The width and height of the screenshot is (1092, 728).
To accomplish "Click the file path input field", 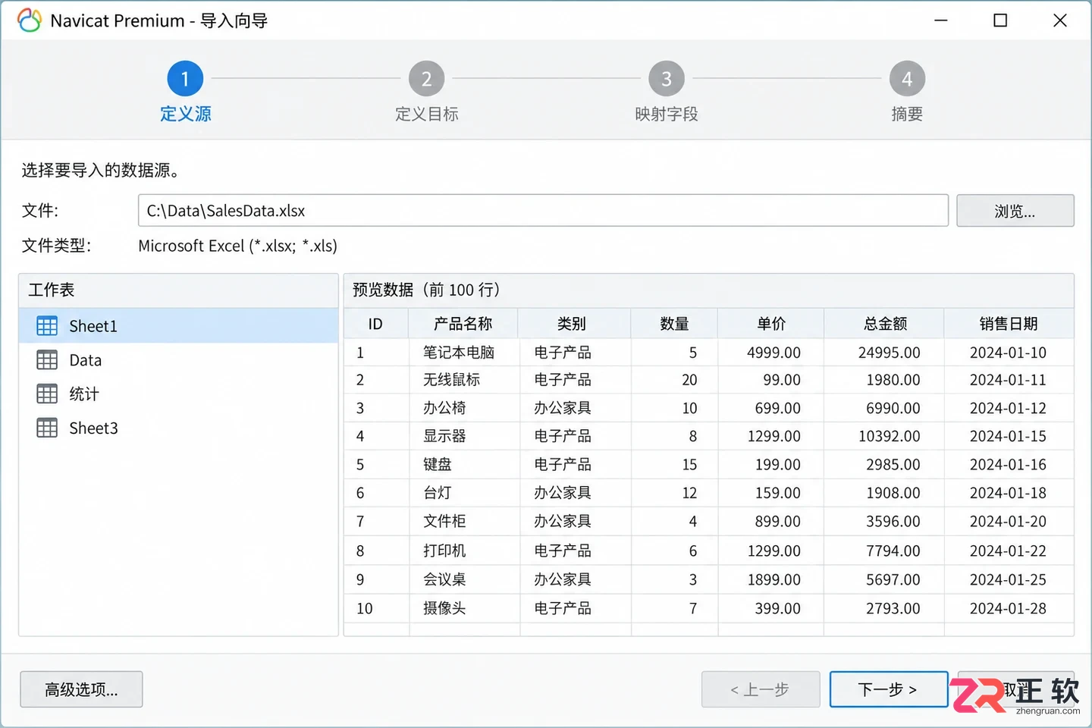I will click(x=543, y=211).
